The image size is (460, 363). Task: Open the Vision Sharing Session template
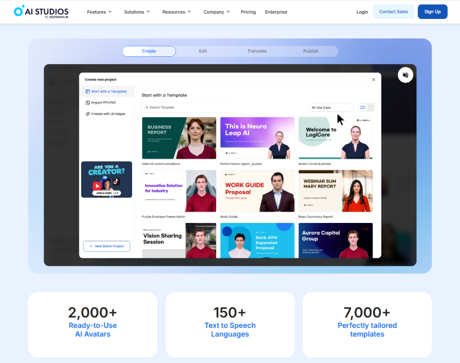[x=179, y=240]
